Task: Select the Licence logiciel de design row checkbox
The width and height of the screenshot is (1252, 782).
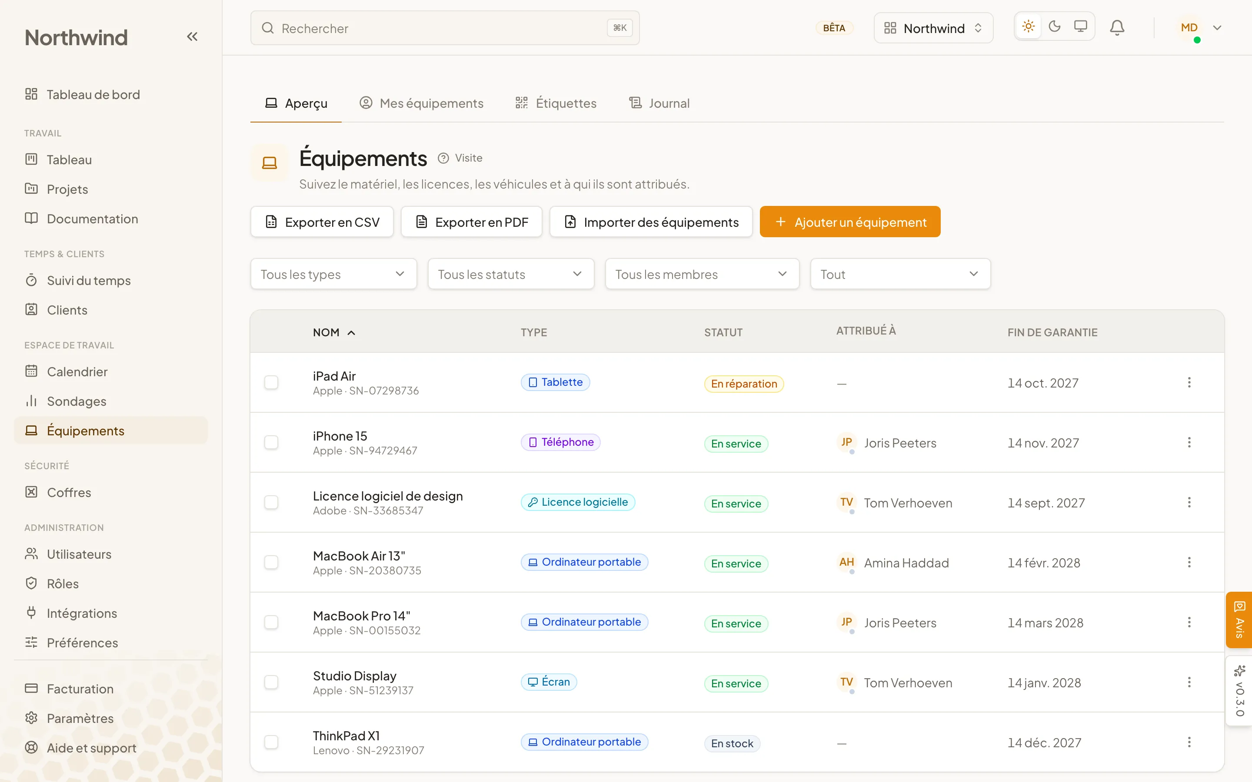Action: coord(271,502)
